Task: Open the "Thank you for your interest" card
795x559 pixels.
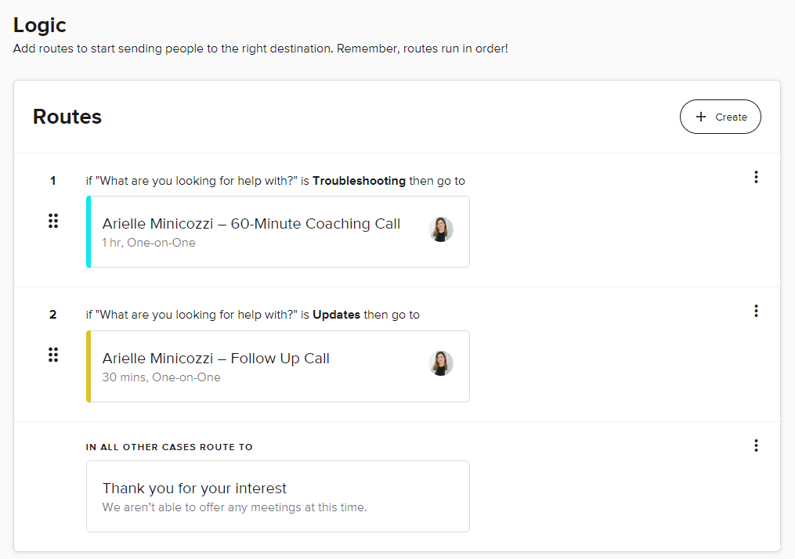Action: (277, 496)
